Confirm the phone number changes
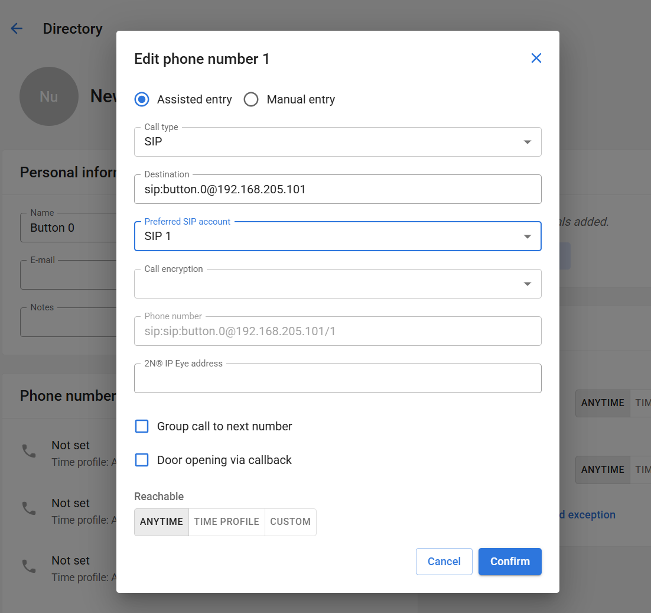 click(510, 562)
